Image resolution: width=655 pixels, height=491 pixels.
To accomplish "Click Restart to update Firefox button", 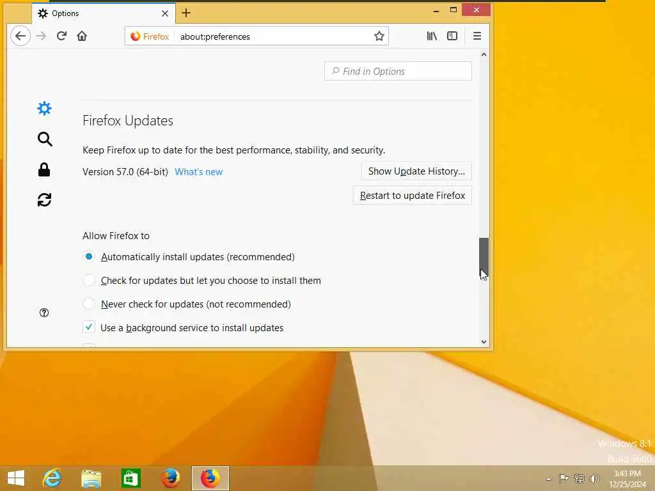I will point(413,196).
